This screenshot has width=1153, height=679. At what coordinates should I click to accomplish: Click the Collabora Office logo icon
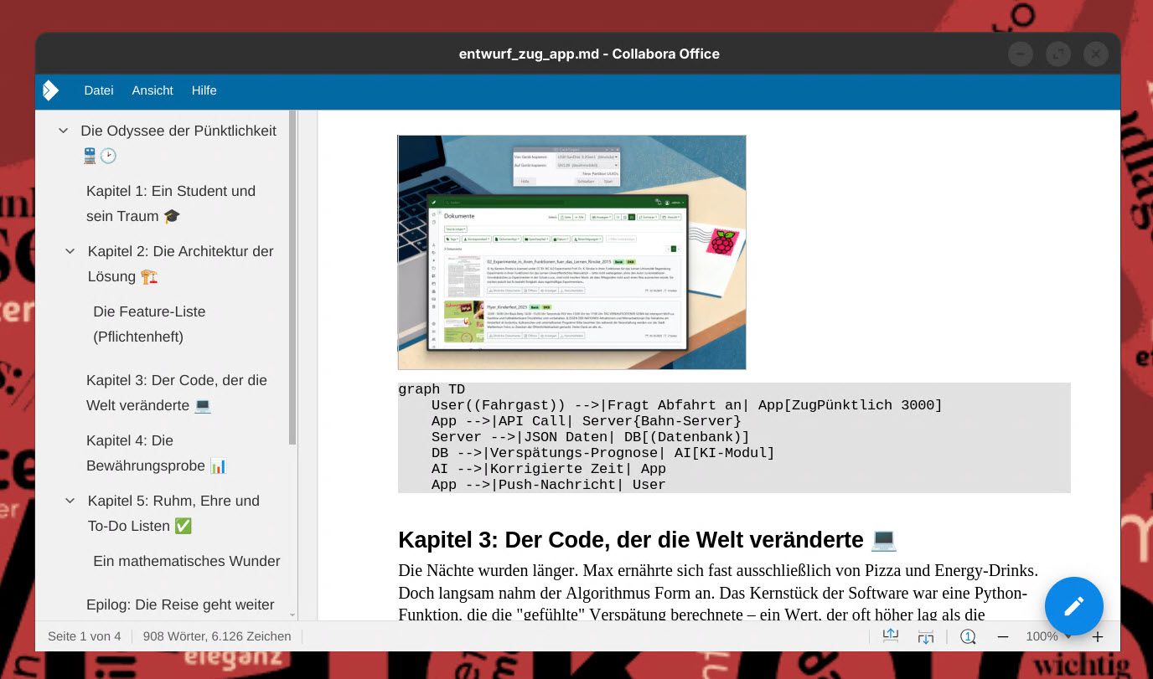point(51,90)
